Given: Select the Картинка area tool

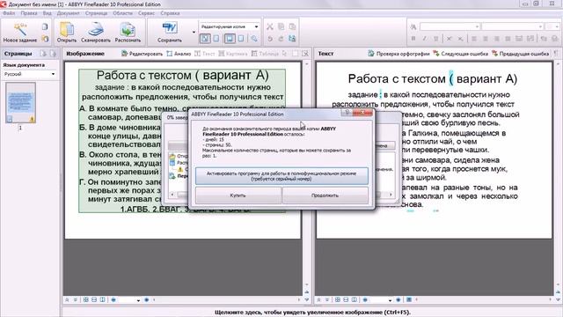Looking at the screenshot, I should pos(233,54).
